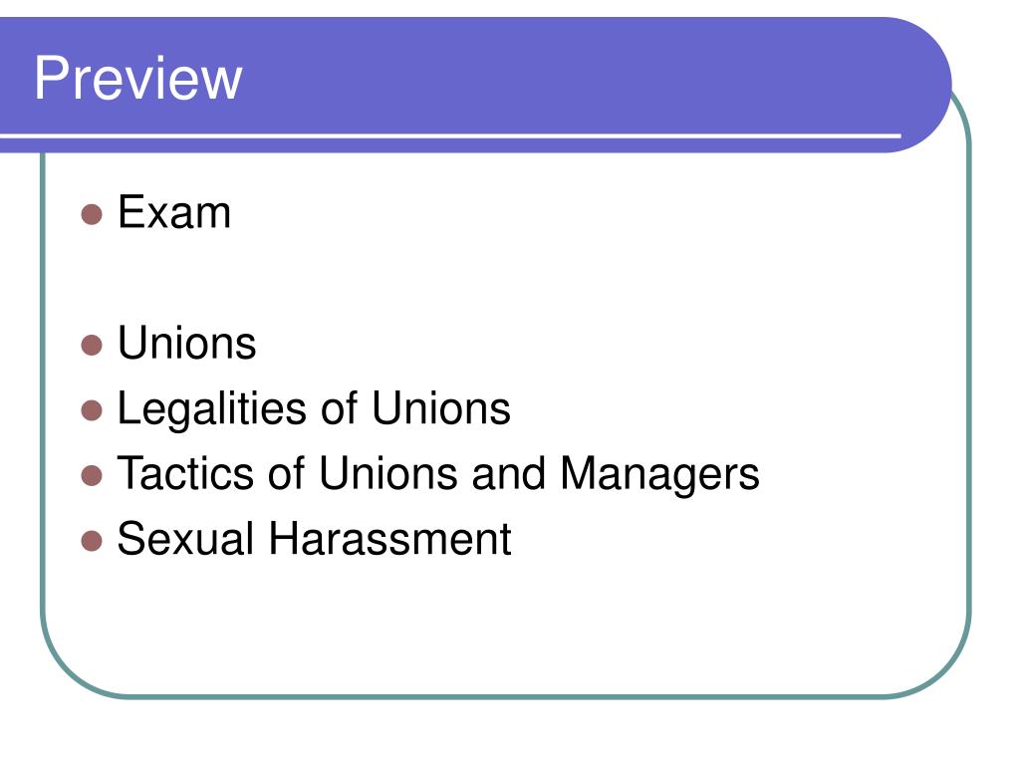This screenshot has width=1020, height=765.
Task: Select the word Managers
Action: coord(659,475)
